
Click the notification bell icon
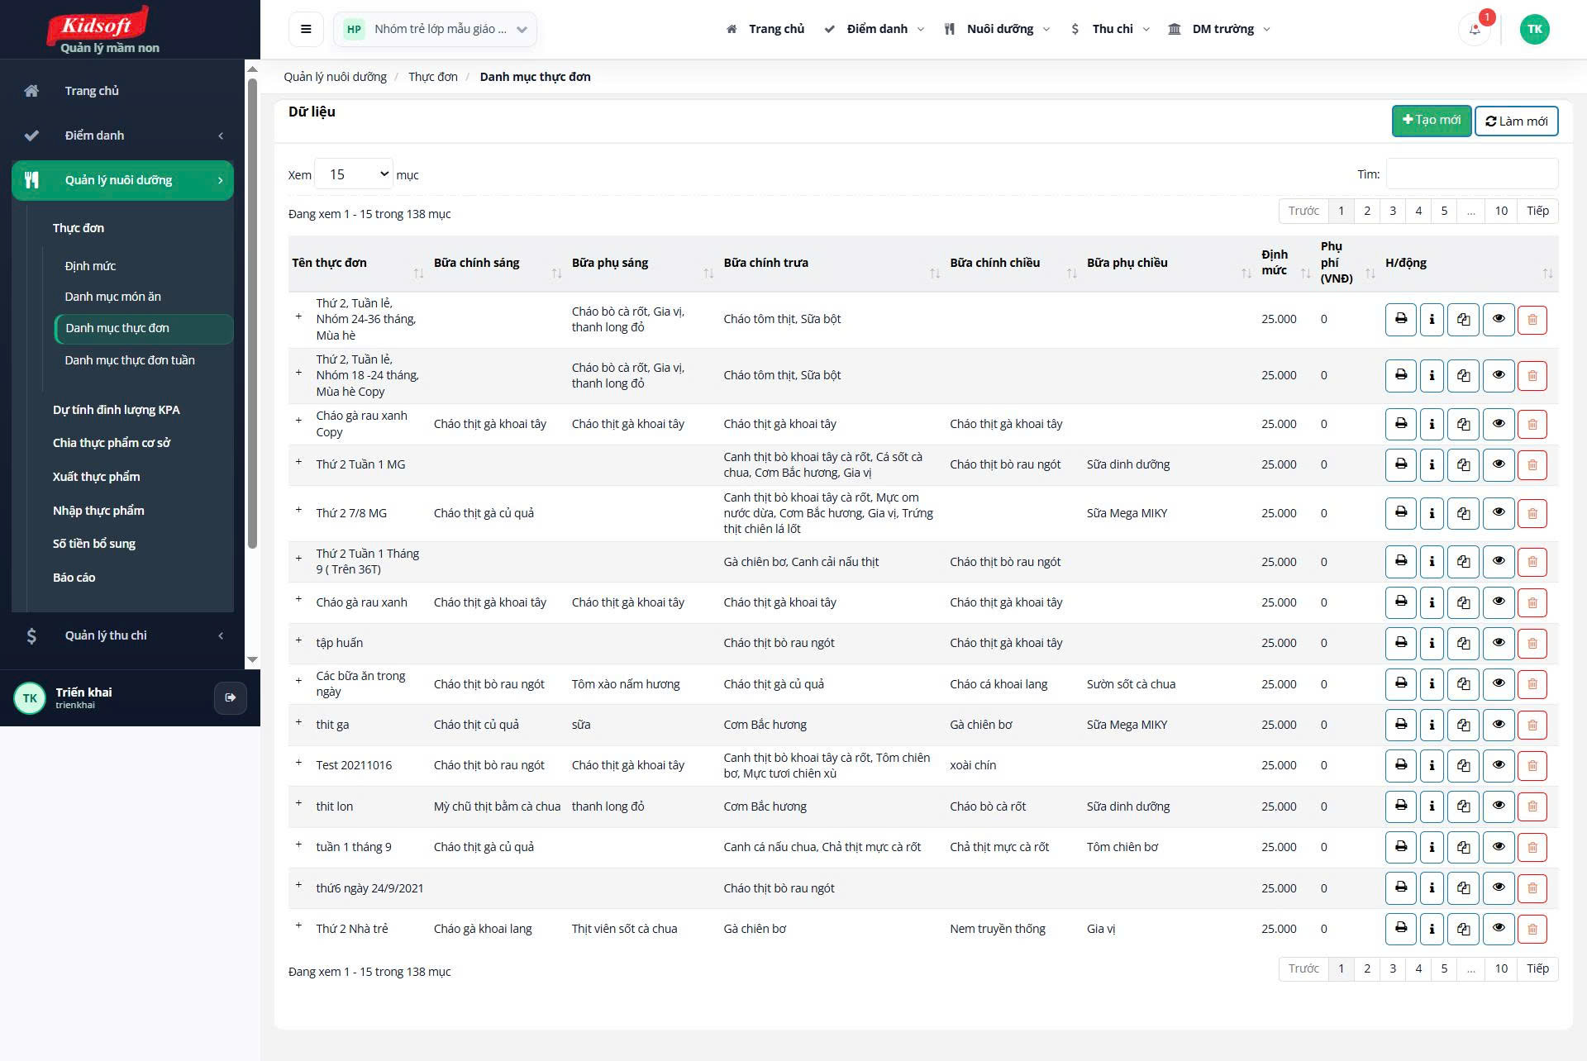point(1475,30)
